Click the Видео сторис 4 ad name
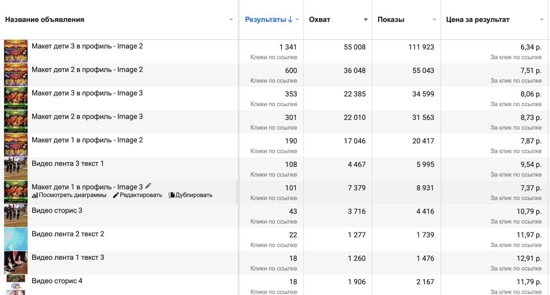 [57, 281]
